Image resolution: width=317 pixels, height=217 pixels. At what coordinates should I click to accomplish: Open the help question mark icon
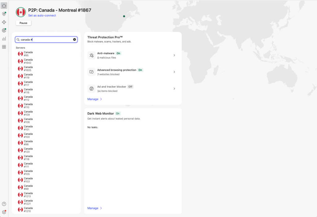[4, 204]
